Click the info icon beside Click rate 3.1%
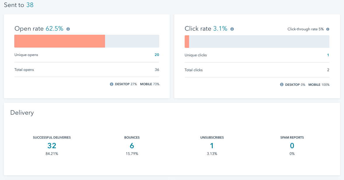 click(232, 29)
